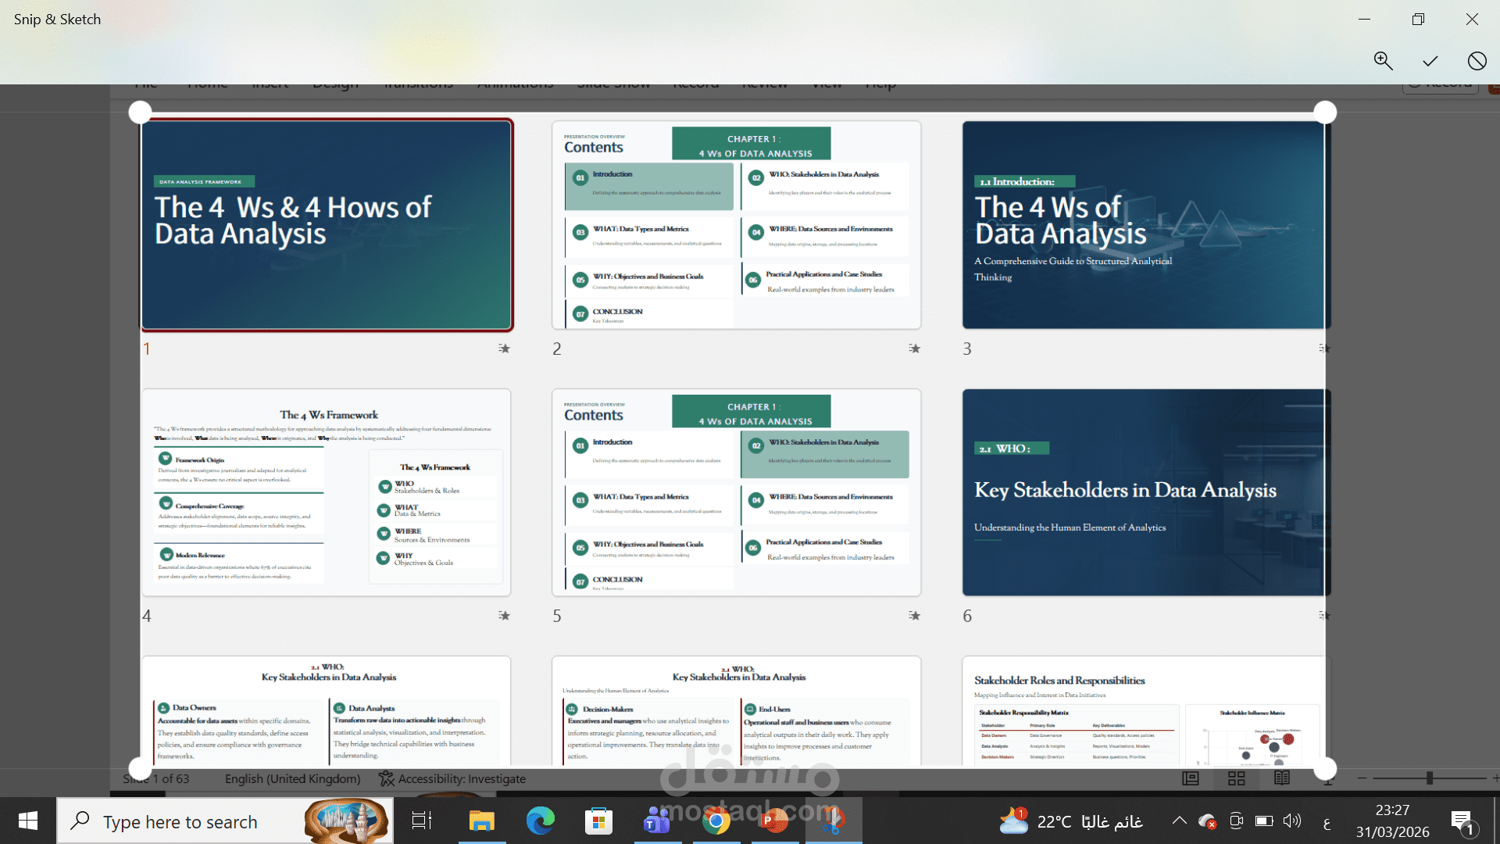The image size is (1500, 844).
Task: Expand hidden system tray icons chevron
Action: pyautogui.click(x=1179, y=821)
